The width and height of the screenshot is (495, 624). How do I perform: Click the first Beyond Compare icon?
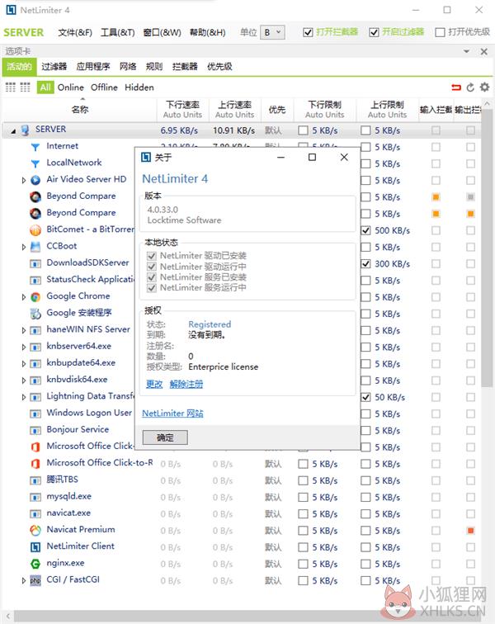click(x=35, y=196)
